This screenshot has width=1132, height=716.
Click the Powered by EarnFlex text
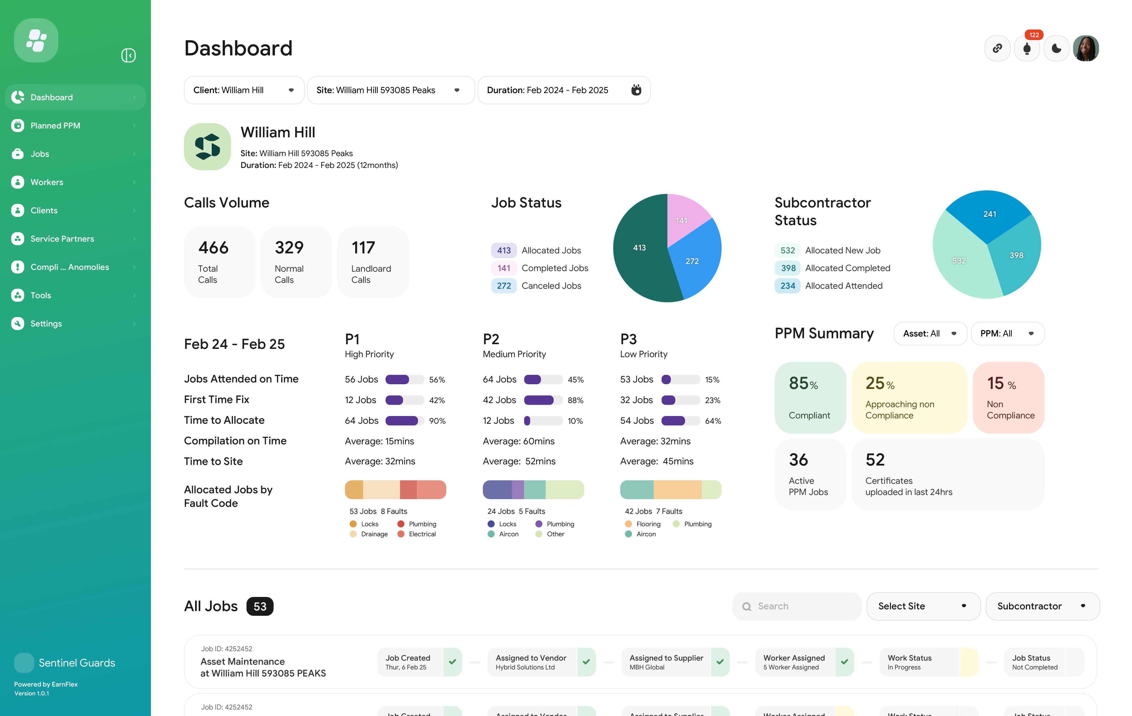pyautogui.click(x=46, y=685)
